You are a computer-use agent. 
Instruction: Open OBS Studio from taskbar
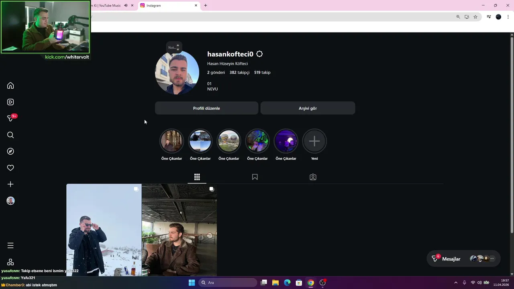322,283
